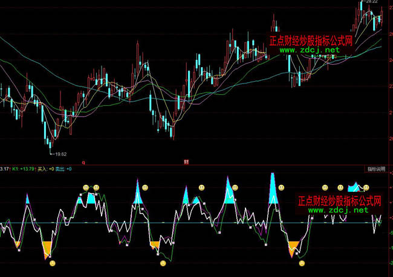Viewport: 393px width, 277px height.
Task: Click the 19.62 lowest price label
Action: pyautogui.click(x=58, y=155)
